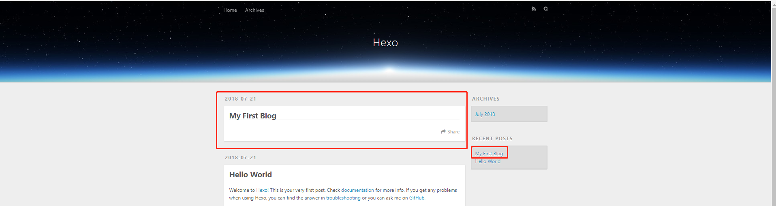Viewport: 776px width, 206px height.
Task: Click the Hexo site title
Action: [x=385, y=43]
